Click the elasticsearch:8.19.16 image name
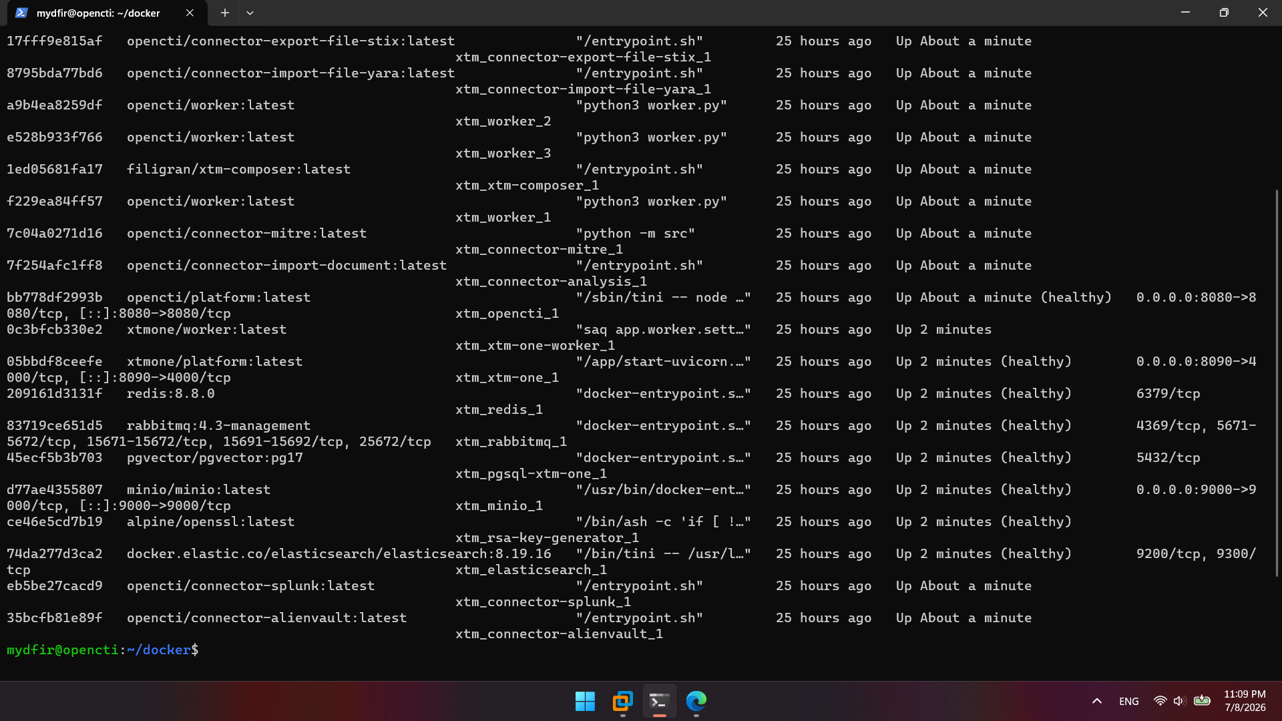The width and height of the screenshot is (1282, 721). click(x=339, y=553)
